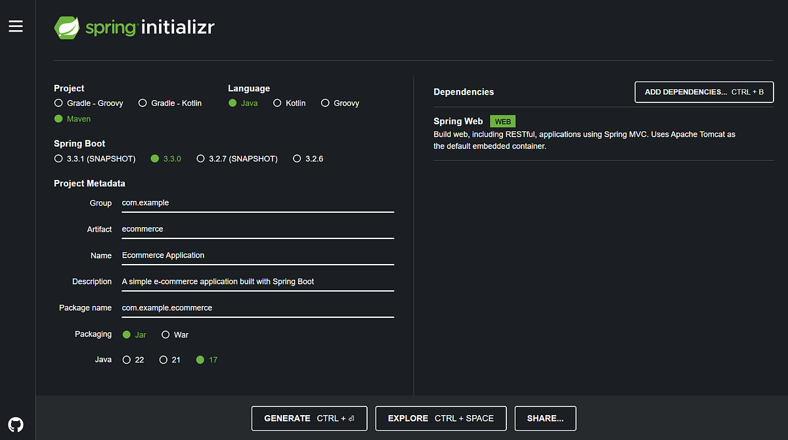Open the ADD DEPENDENCIES dialog
The height and width of the screenshot is (440, 788).
pyautogui.click(x=703, y=92)
